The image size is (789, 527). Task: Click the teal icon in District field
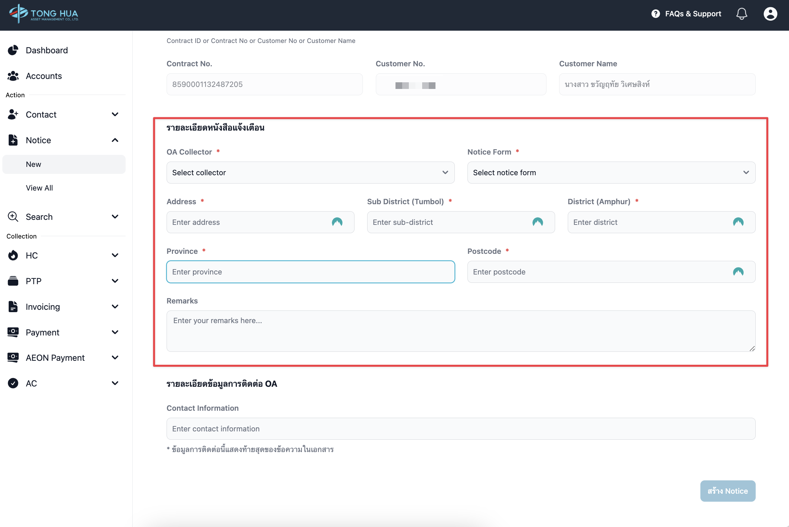tap(738, 222)
